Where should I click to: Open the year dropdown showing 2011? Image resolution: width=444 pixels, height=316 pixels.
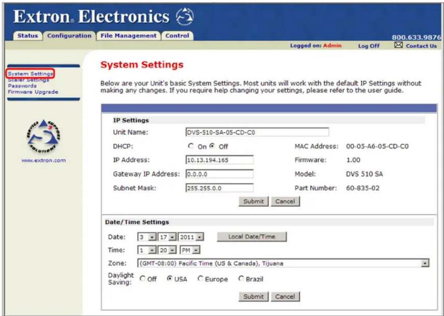(x=191, y=237)
